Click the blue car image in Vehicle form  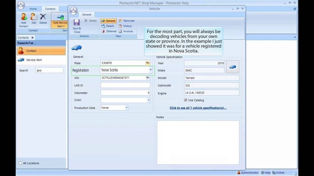point(77,48)
